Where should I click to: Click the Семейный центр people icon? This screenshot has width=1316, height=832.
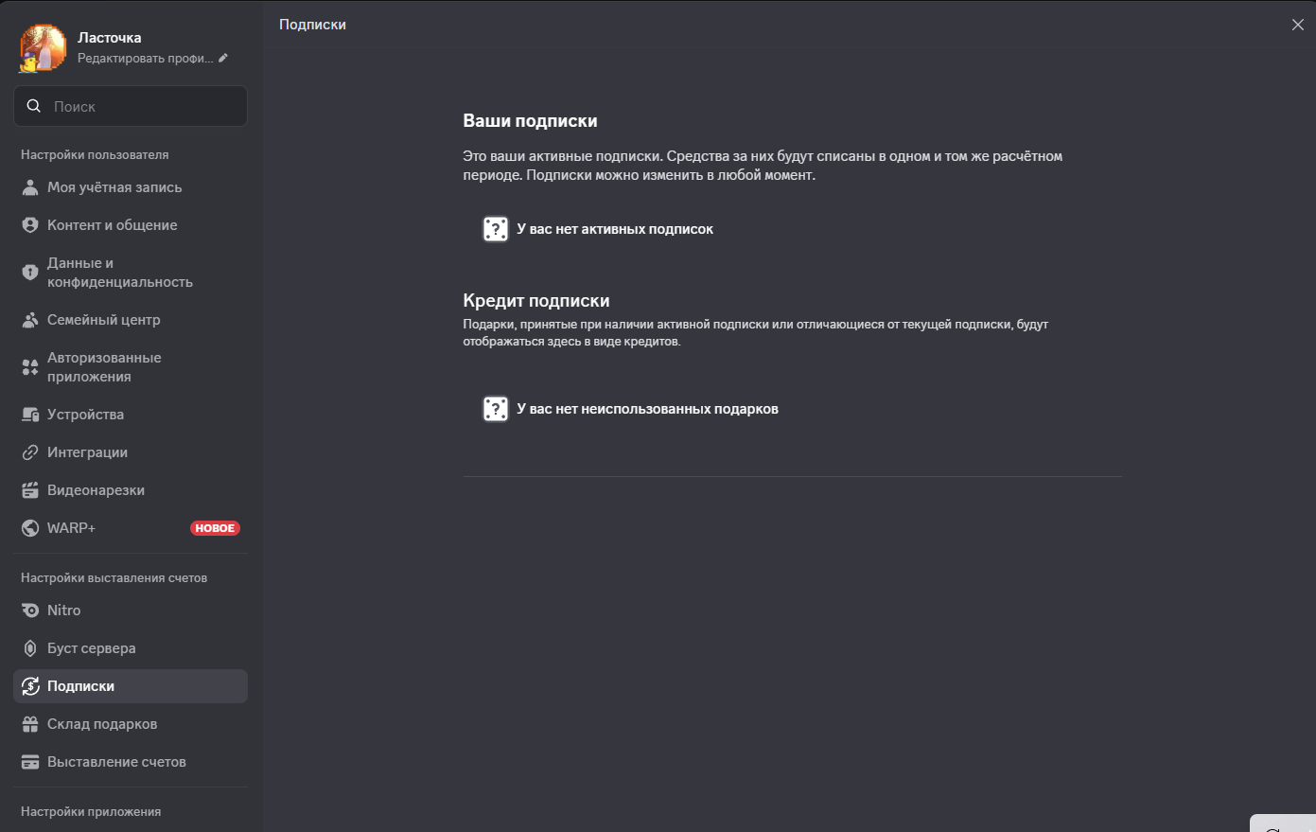[x=30, y=320]
